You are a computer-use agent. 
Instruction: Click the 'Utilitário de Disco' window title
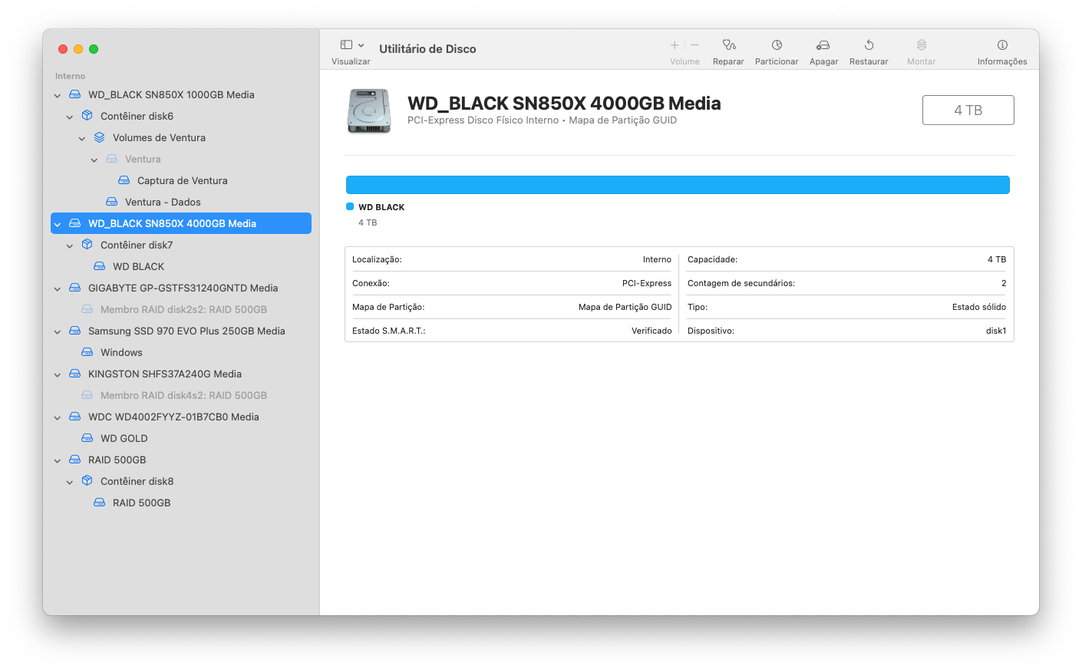[x=427, y=48]
